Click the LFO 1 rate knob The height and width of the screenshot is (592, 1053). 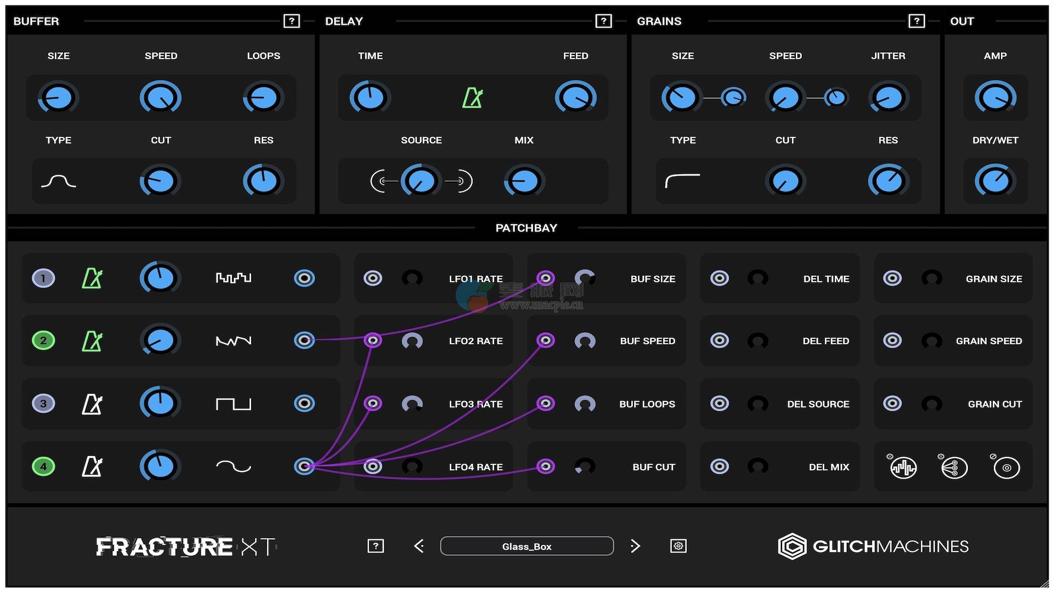click(161, 278)
